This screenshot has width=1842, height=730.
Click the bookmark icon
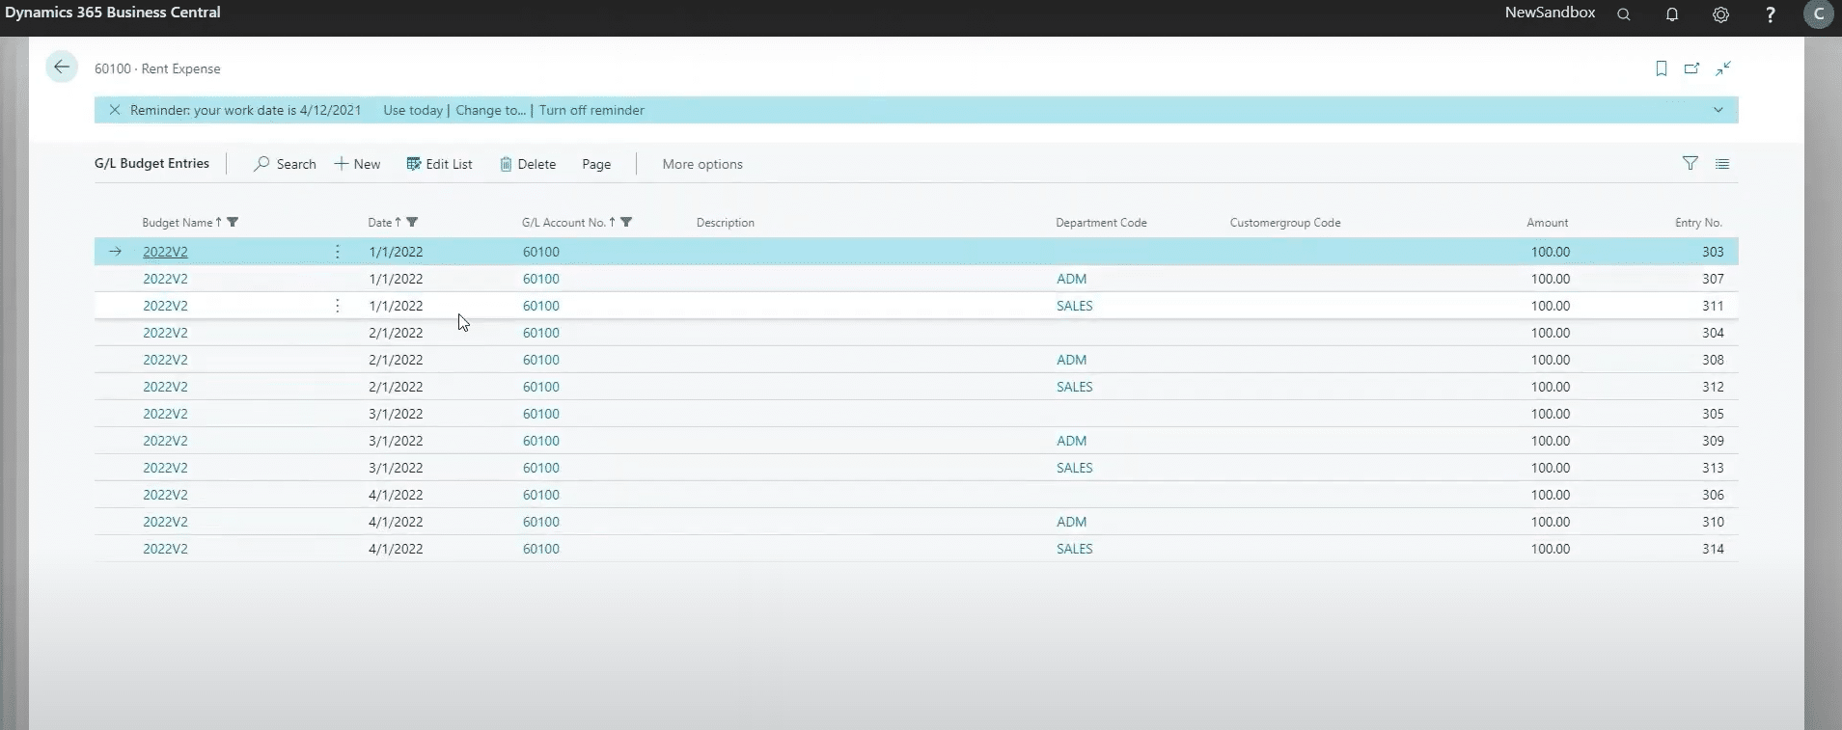tap(1661, 68)
